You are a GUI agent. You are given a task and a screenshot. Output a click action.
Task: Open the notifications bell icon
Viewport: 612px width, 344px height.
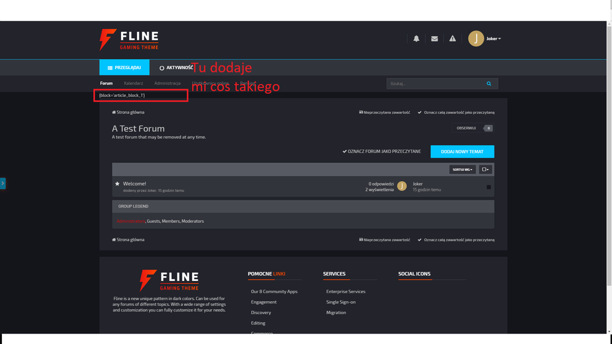click(x=416, y=39)
